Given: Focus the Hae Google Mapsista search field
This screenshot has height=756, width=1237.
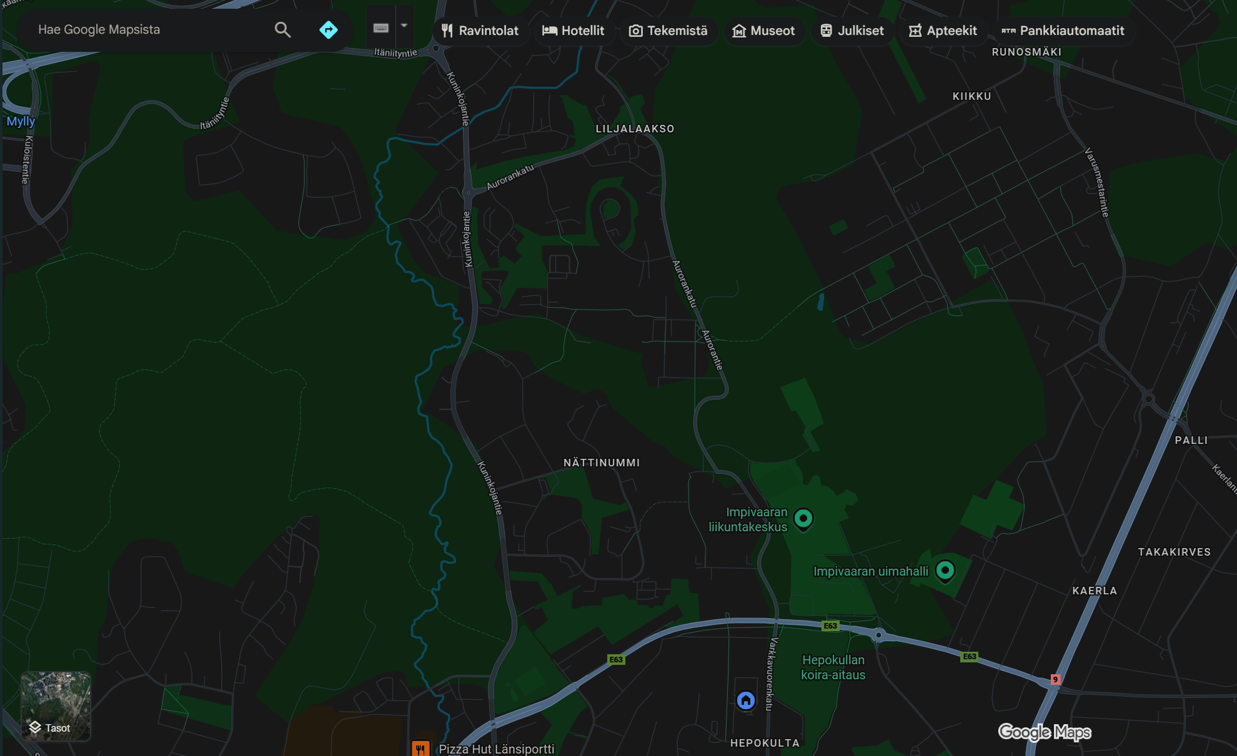Looking at the screenshot, I should (150, 30).
